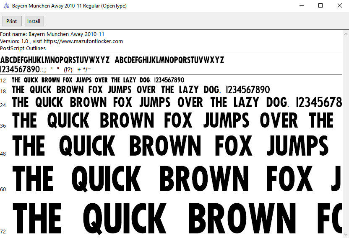The width and height of the screenshot is (349, 238).
Task: Click the size label '72'
Action: 3,232
